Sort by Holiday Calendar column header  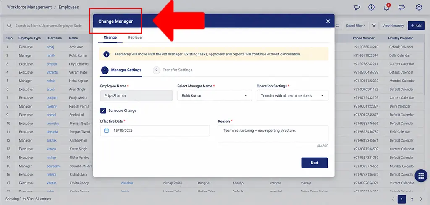(400, 38)
